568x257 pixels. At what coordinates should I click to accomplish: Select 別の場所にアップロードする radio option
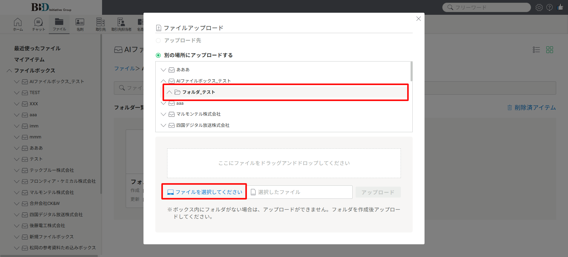pos(158,55)
